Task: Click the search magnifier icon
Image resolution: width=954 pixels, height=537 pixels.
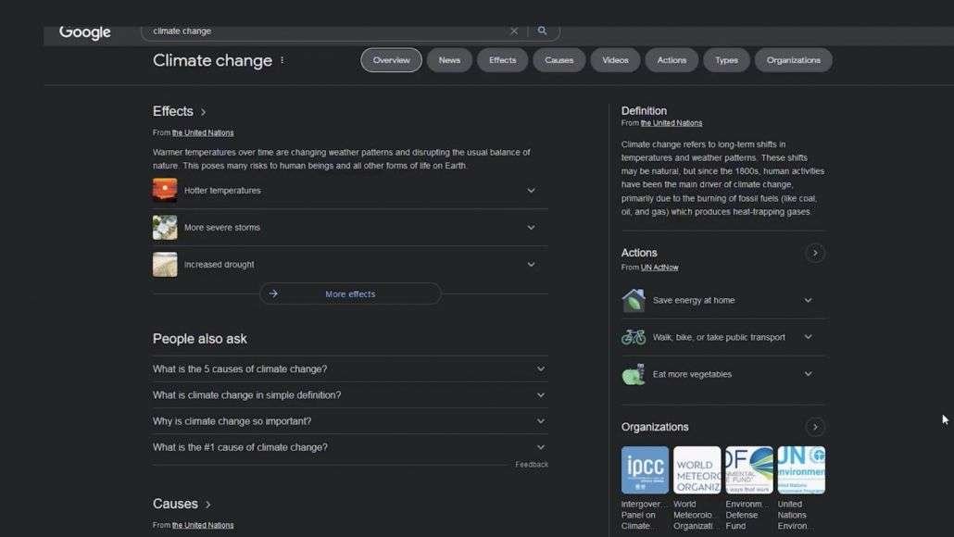Action: tap(542, 31)
